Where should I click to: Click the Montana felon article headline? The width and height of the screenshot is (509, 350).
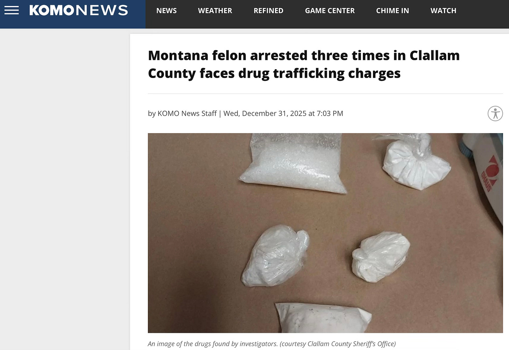click(x=304, y=64)
